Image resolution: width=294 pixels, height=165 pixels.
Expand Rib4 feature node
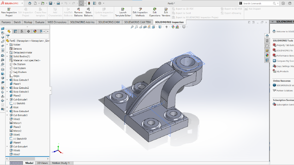coord(7,107)
